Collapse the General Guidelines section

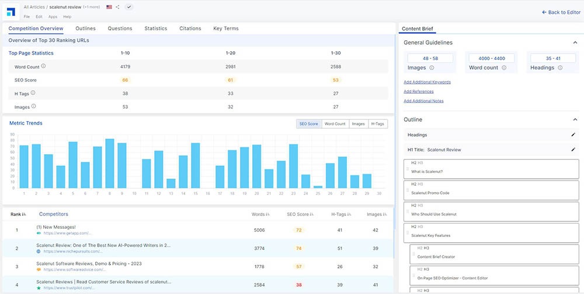575,42
